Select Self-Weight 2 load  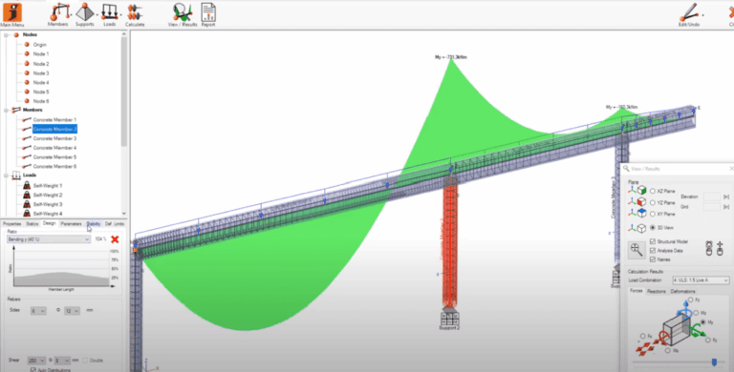47,195
